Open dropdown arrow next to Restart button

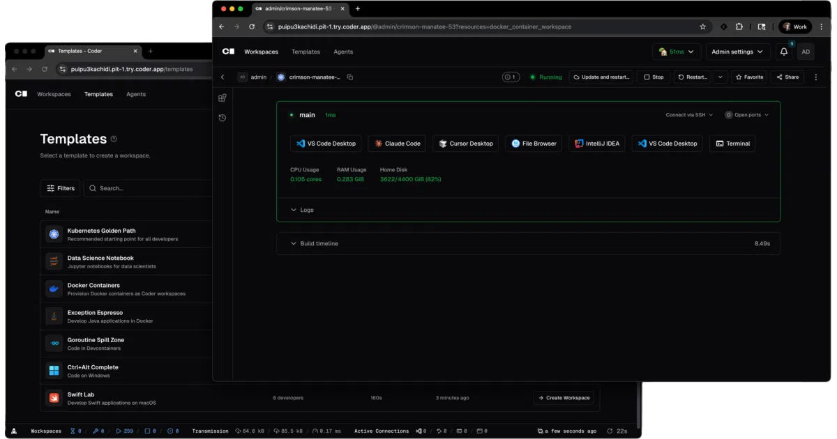(x=721, y=77)
